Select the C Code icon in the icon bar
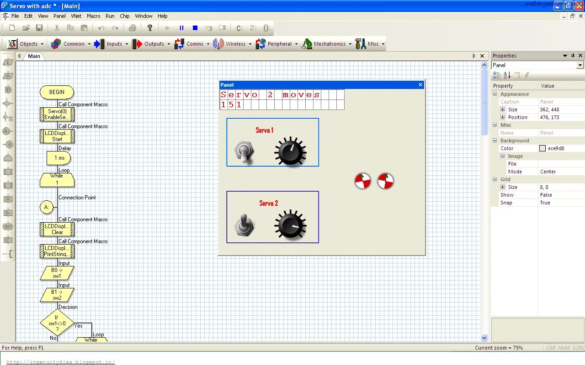The width and height of the screenshot is (585, 365). point(8,240)
